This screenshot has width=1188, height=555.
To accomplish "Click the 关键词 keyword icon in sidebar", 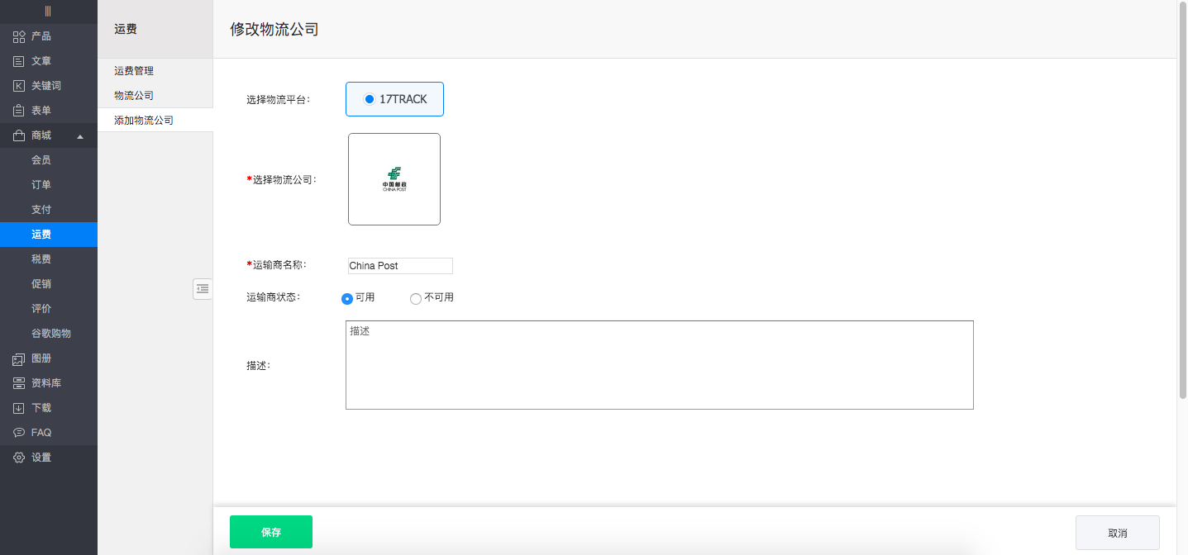I will (19, 86).
